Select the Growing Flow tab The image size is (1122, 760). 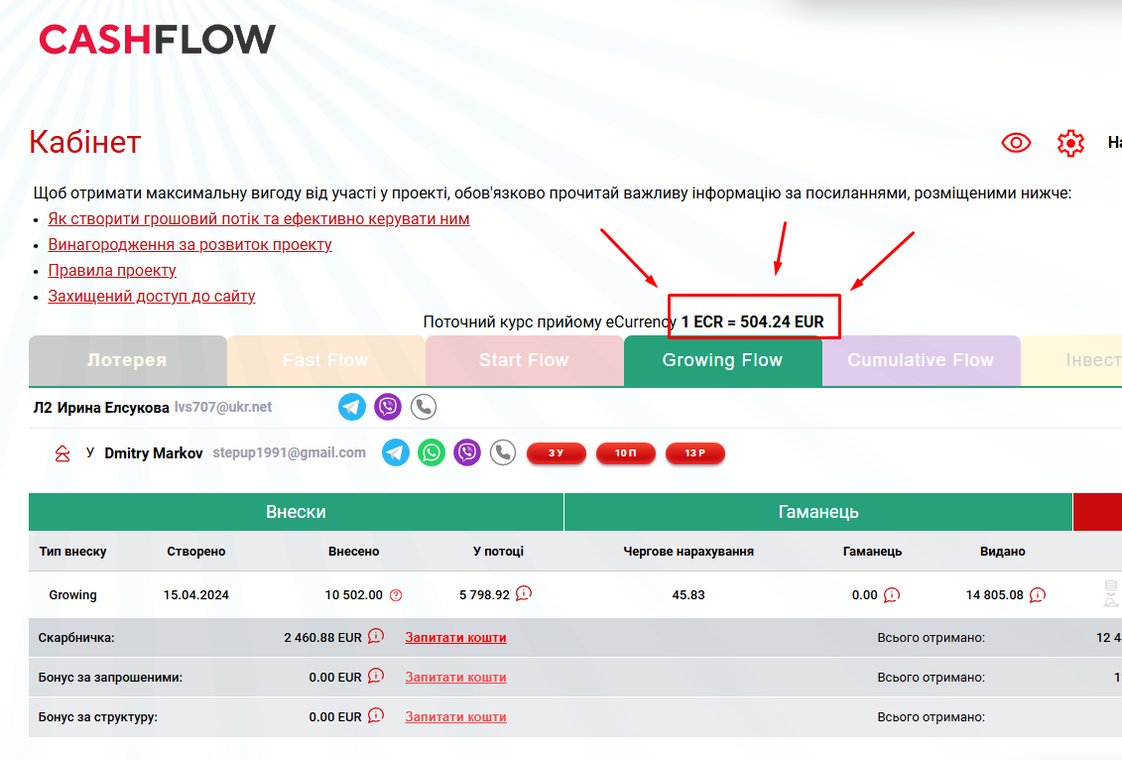(x=723, y=361)
